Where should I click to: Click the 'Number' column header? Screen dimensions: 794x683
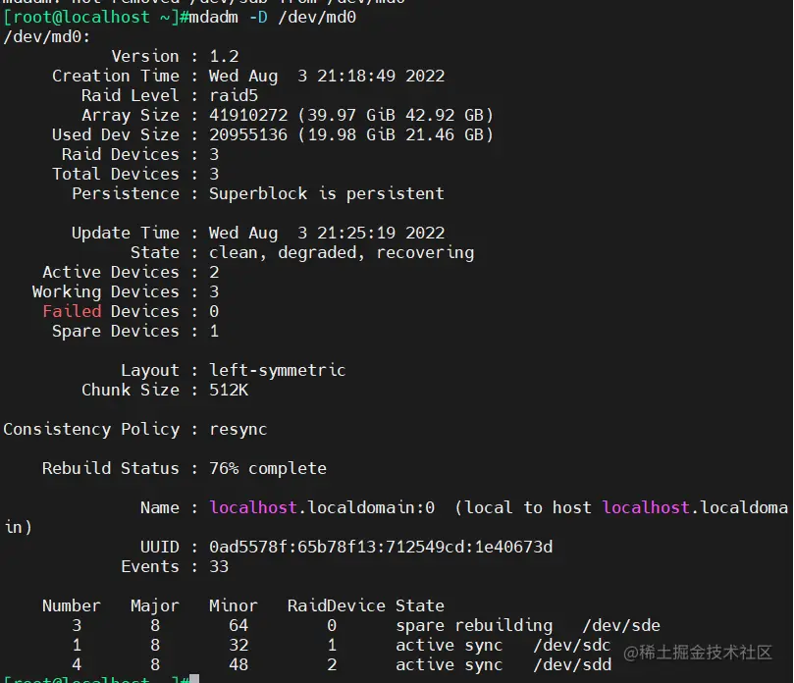(72, 606)
